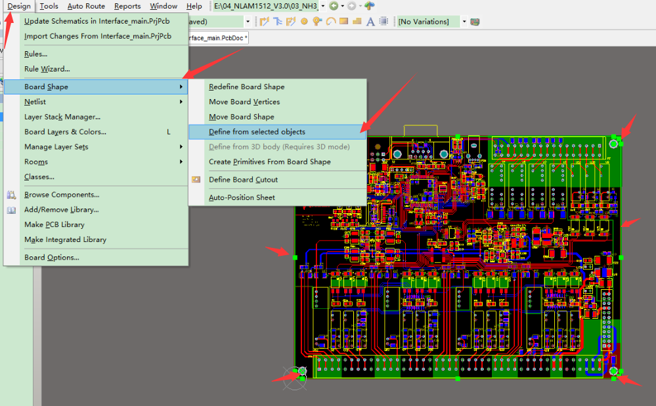Viewport: 656px width, 406px height.
Task: Click the green Back navigation arrow
Action: [334, 6]
